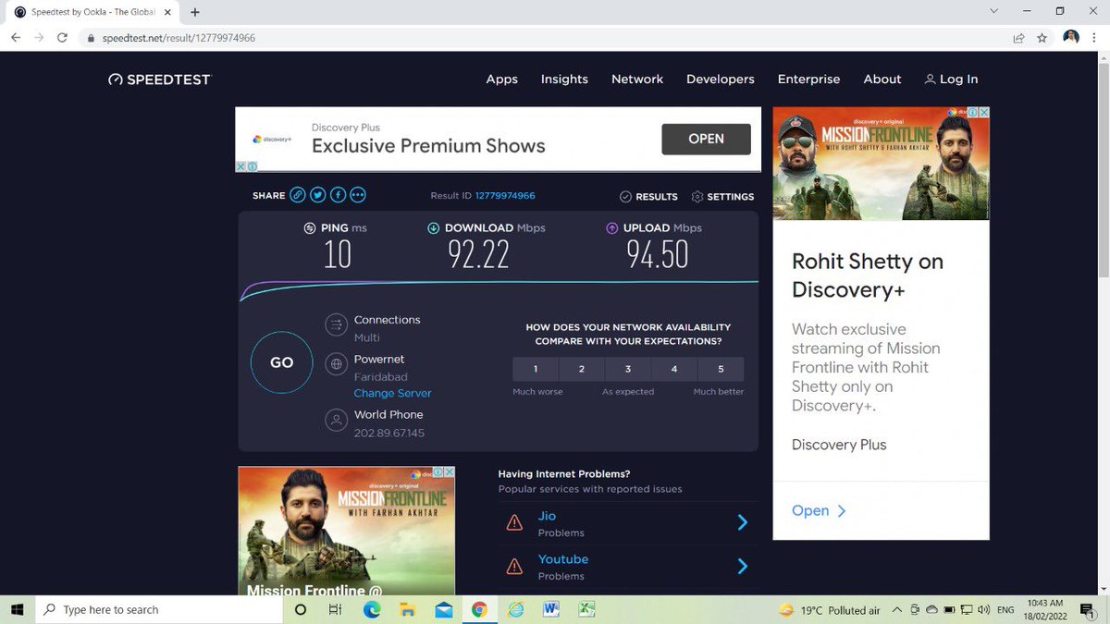Expand the Jio problems entry
Viewport: 1110px width, 624px height.
[627, 523]
